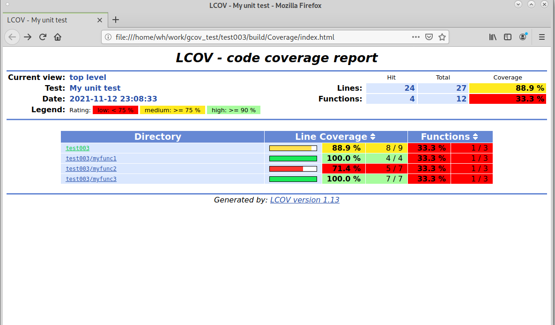This screenshot has width=555, height=325.
Task: Open the LCOV version 1.13 link
Action: (x=305, y=200)
